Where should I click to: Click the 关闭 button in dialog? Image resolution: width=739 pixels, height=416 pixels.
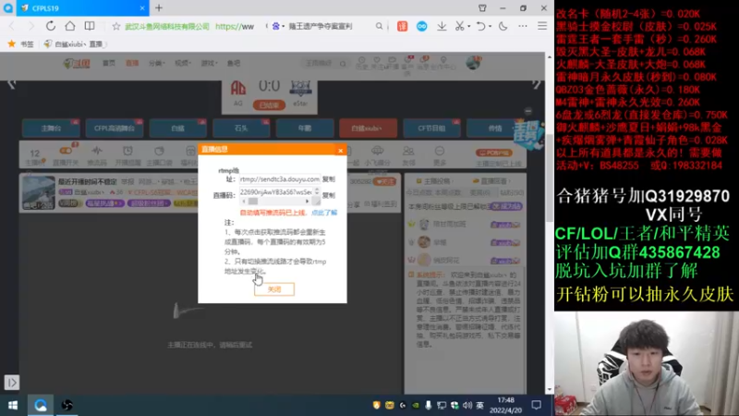[x=274, y=289]
